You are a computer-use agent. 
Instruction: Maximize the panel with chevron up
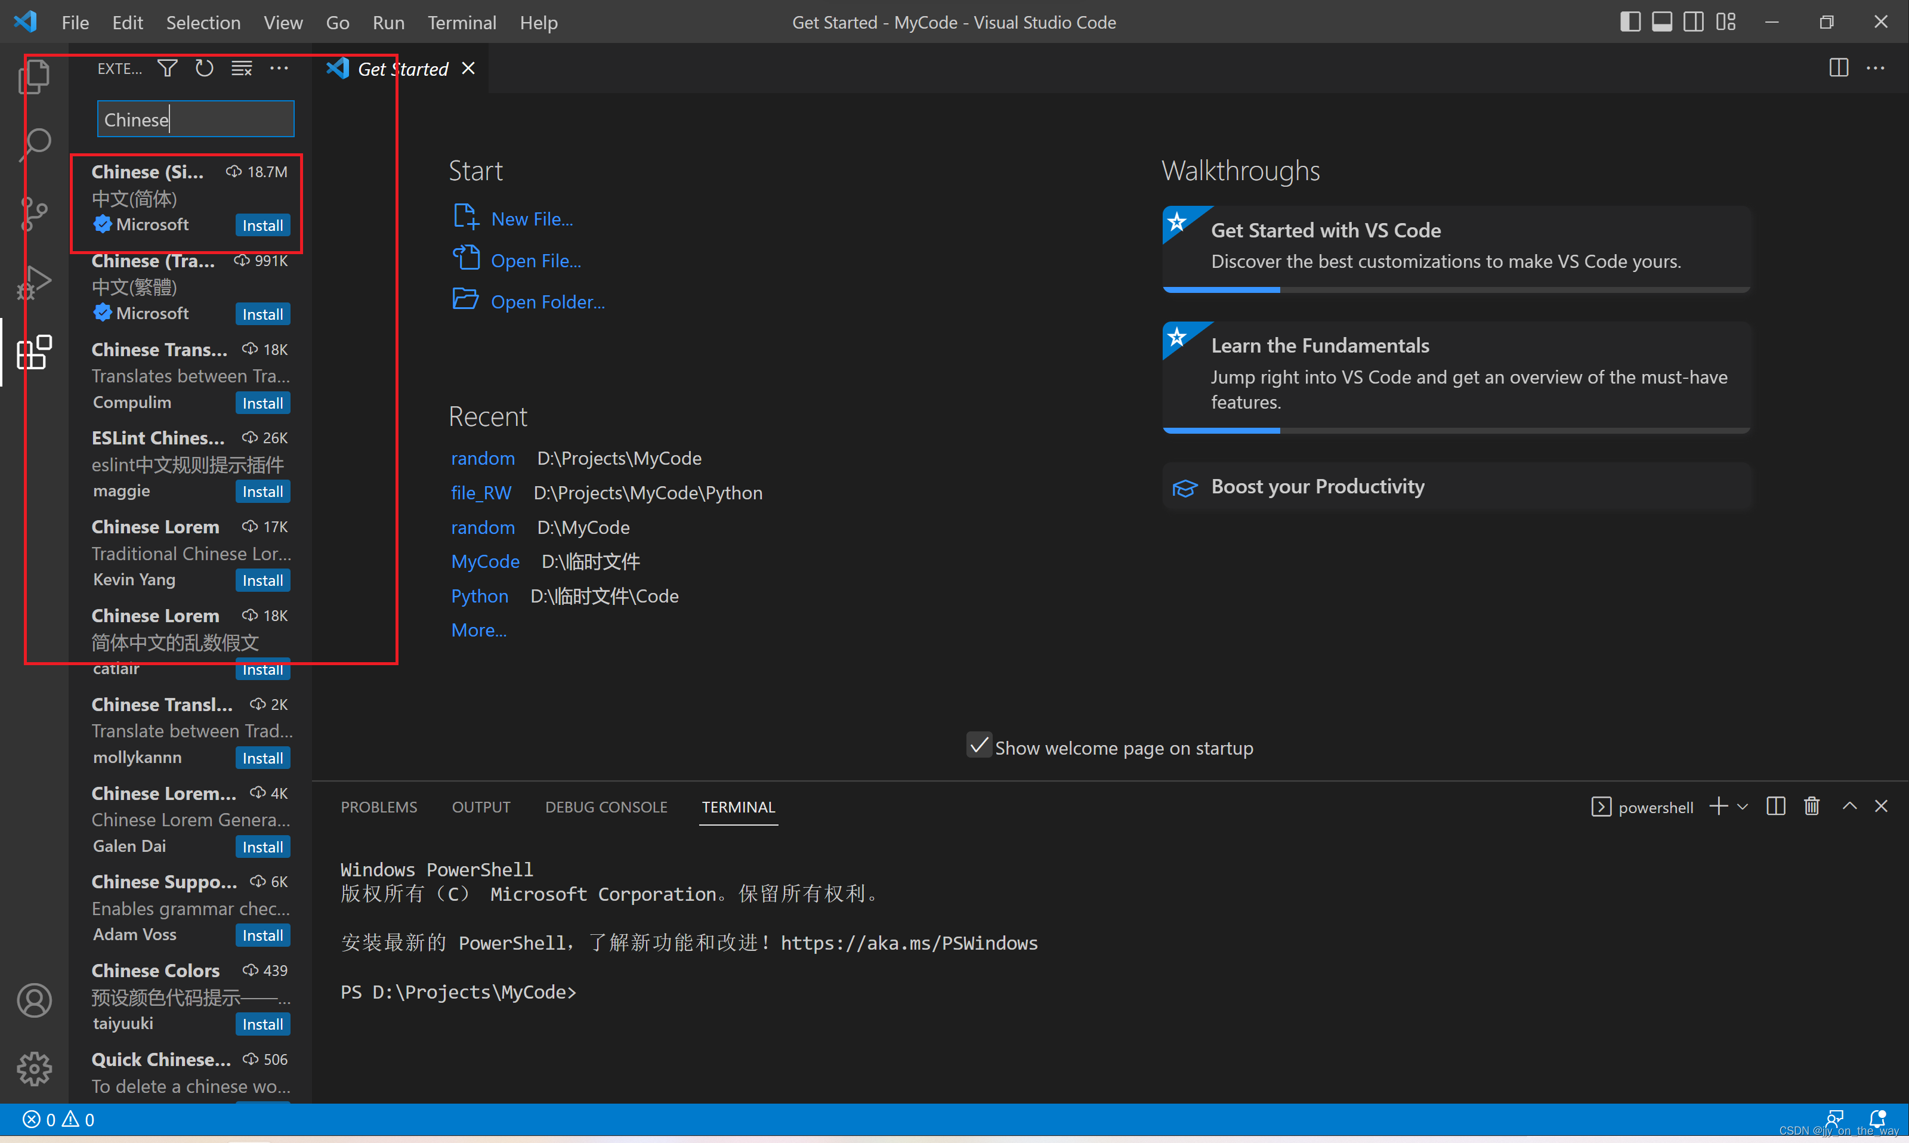(x=1849, y=807)
